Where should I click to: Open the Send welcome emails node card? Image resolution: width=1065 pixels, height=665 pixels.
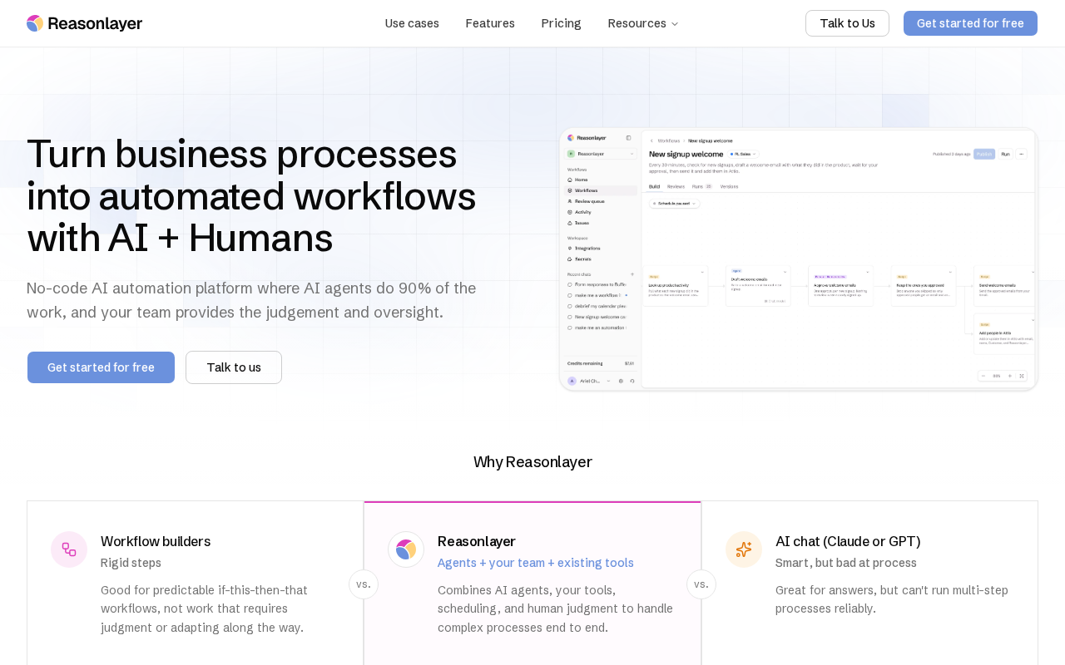click(1005, 287)
